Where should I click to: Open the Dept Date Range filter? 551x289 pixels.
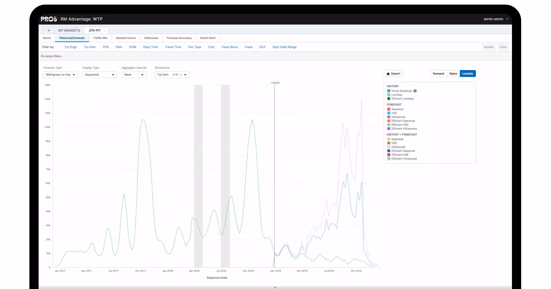[285, 47]
